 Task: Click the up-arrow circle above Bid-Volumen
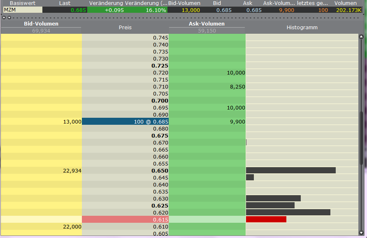coord(4,18)
